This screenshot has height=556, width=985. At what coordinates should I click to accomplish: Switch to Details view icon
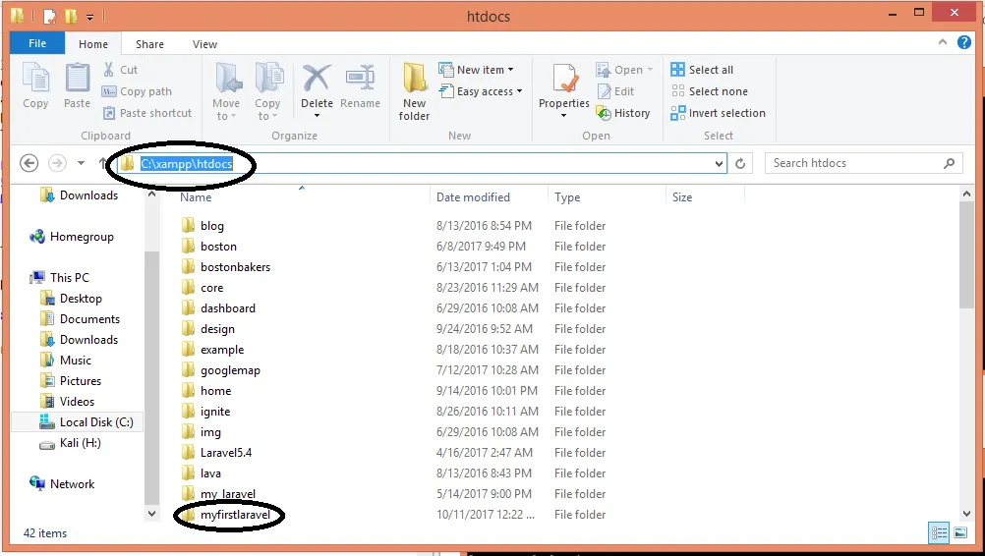click(939, 533)
